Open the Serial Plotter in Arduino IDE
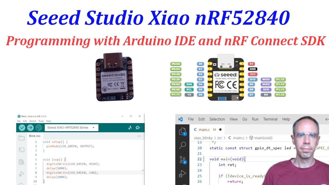 (130, 127)
